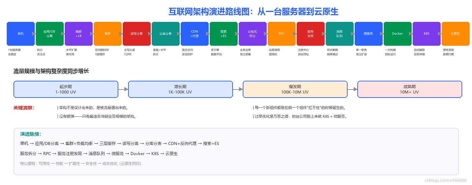Click the insight line 架构不是设计出来的
The width and height of the screenshot is (472, 185).
93,108
